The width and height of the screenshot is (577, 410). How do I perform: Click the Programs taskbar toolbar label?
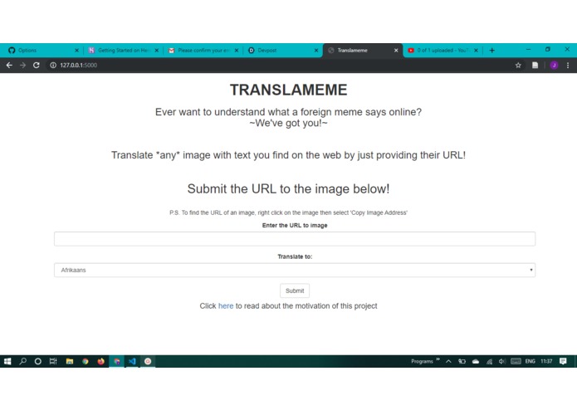point(422,362)
